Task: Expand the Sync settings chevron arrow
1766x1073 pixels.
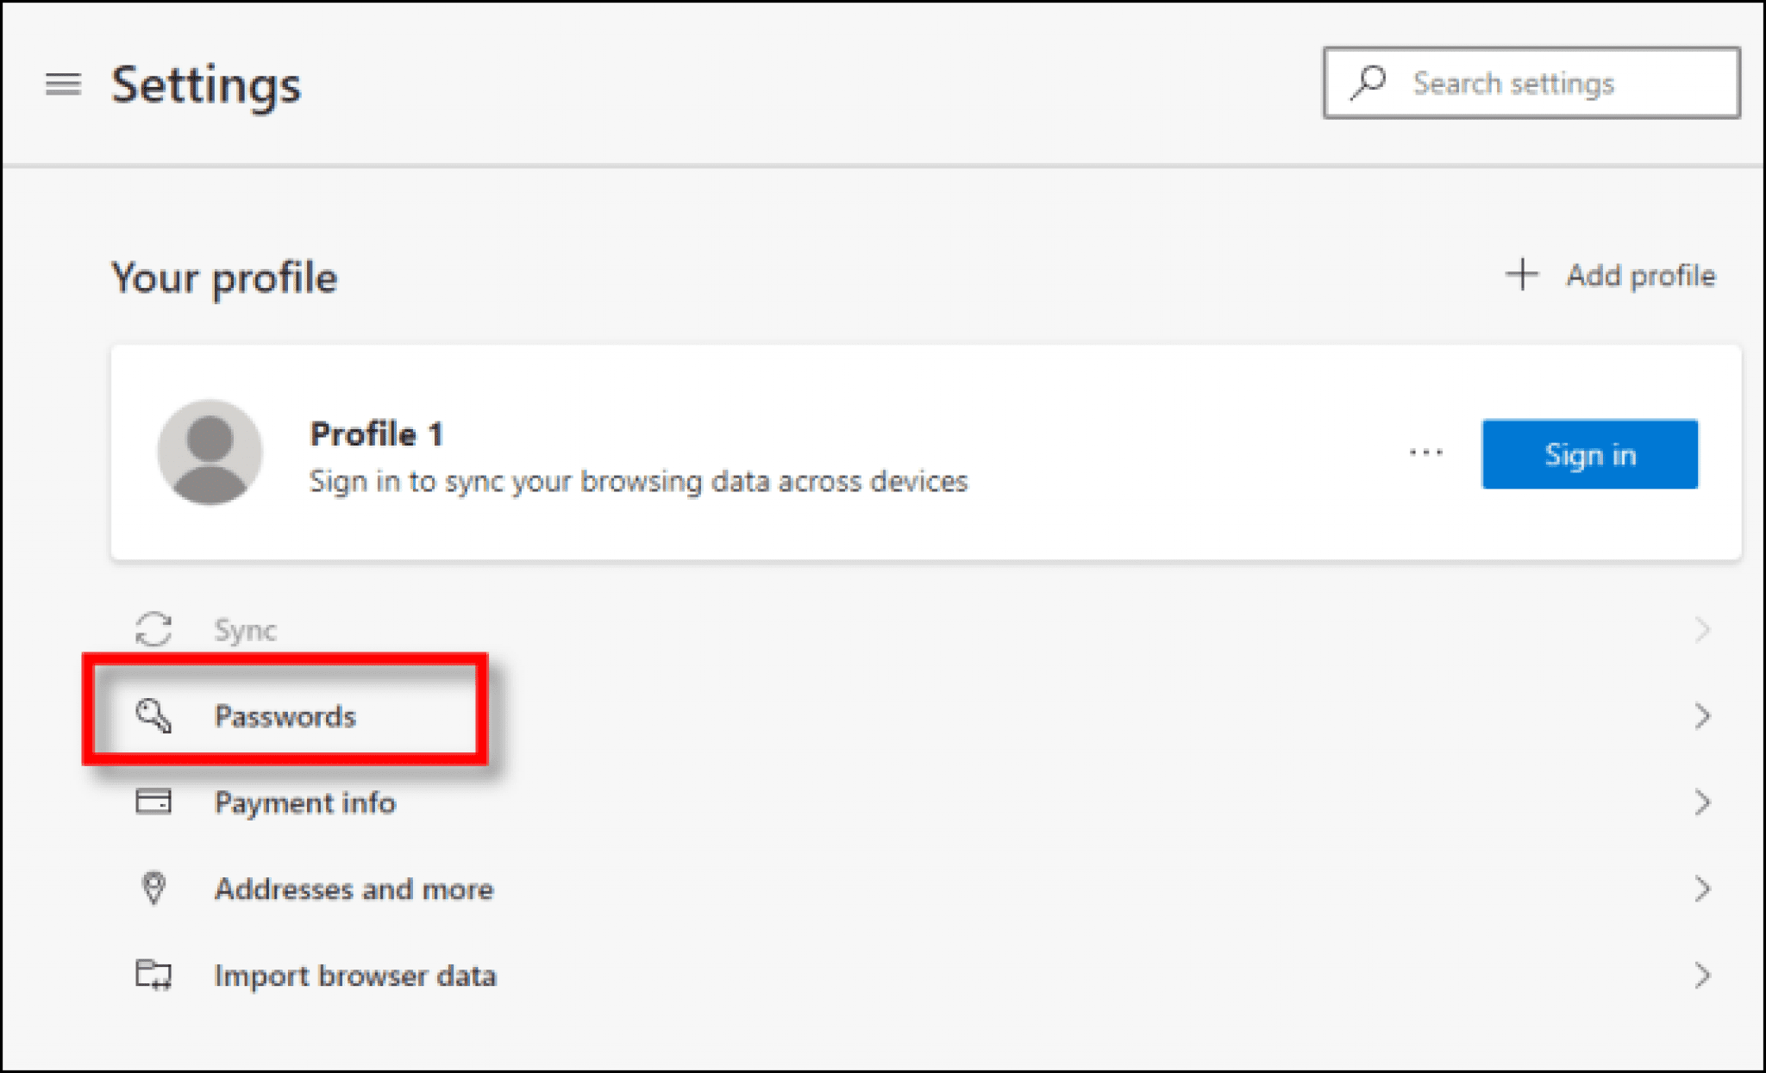Action: click(x=1701, y=629)
